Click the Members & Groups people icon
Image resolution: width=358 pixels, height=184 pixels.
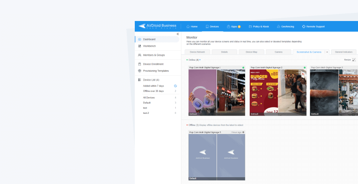click(140, 55)
